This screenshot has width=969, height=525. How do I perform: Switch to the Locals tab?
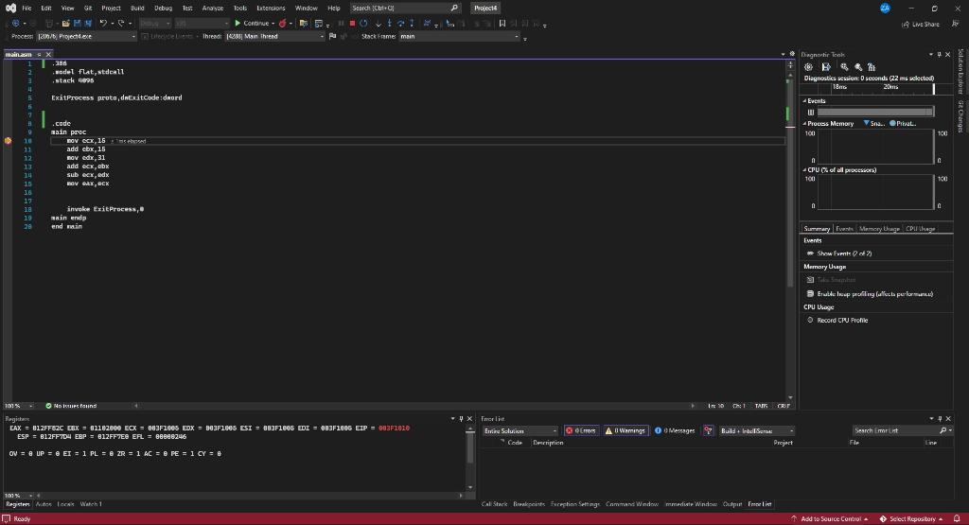click(x=65, y=504)
